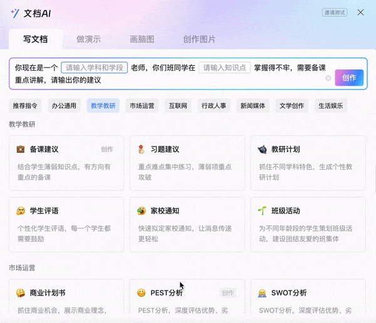This screenshot has height=323, width=376.
Task: Click the medal icon beside 习题建议
Action: coord(142,150)
